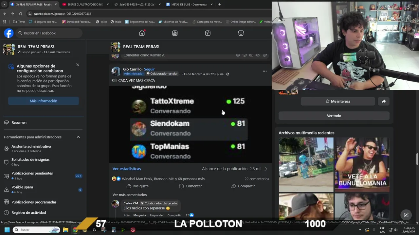Screen dimensions: 419x235
Task: Click the Publicaciones programadas calendar icon
Action: click(6, 202)
